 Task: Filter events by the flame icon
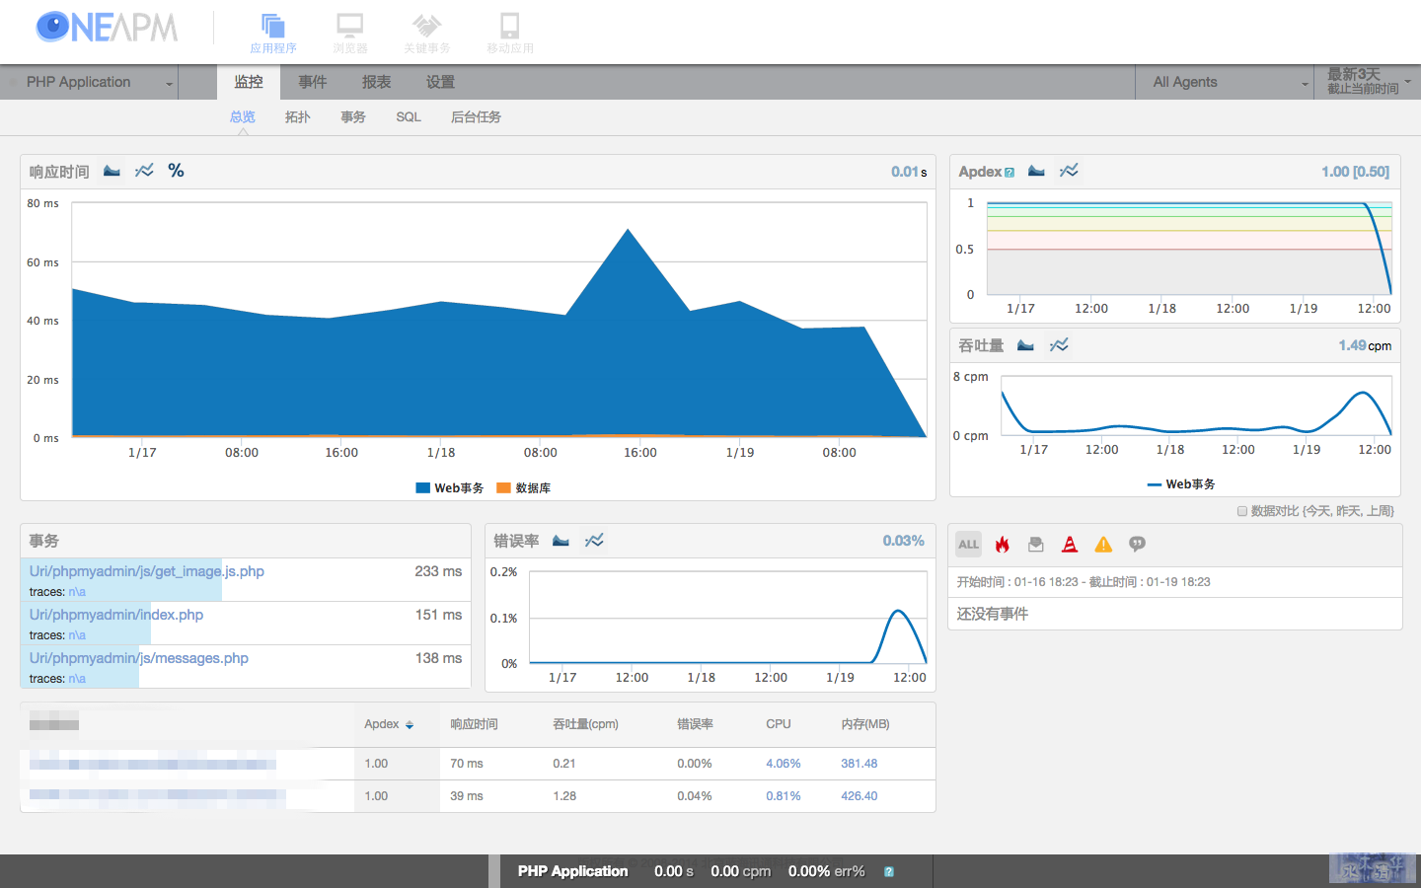tap(1003, 544)
